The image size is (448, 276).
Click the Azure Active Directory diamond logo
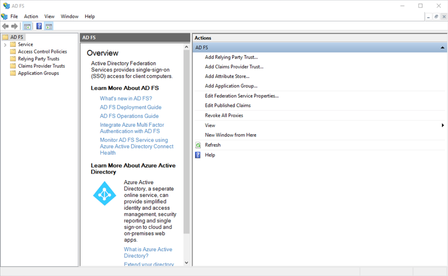(x=105, y=193)
